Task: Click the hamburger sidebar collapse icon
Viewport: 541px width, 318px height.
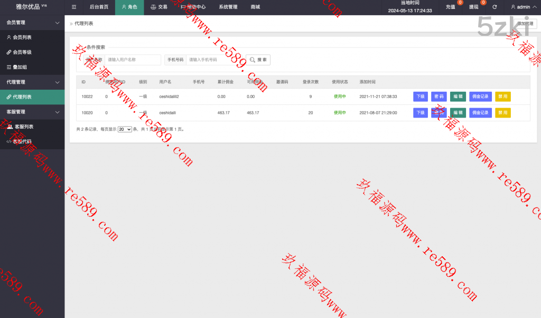Action: (x=74, y=7)
